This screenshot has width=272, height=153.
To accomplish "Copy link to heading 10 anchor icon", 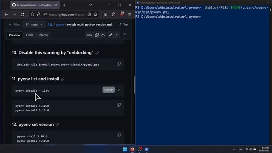I will 97,53.
